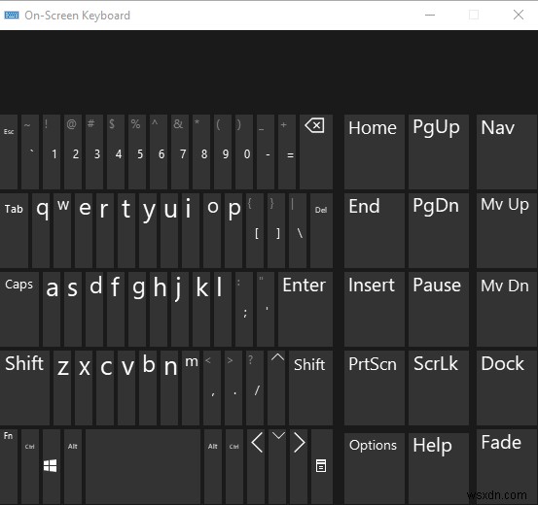Screen dimensions: 538x505
Task: Minimize the On-Screen Keyboard window
Action: click(x=430, y=15)
